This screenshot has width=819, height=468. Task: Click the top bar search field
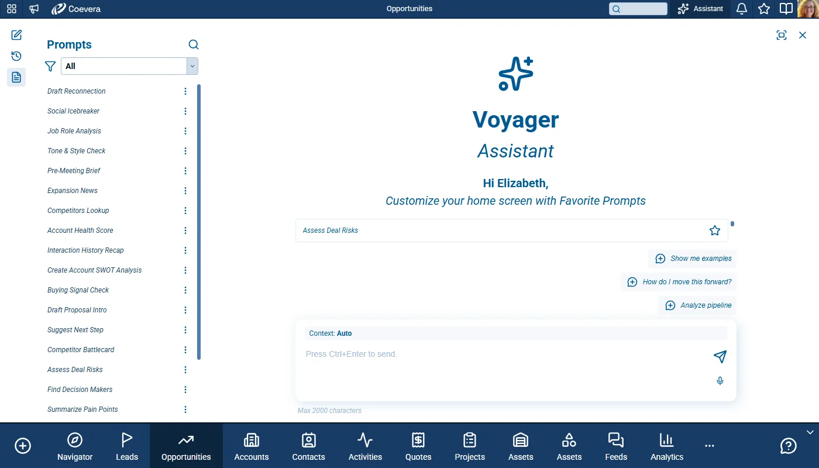point(638,9)
